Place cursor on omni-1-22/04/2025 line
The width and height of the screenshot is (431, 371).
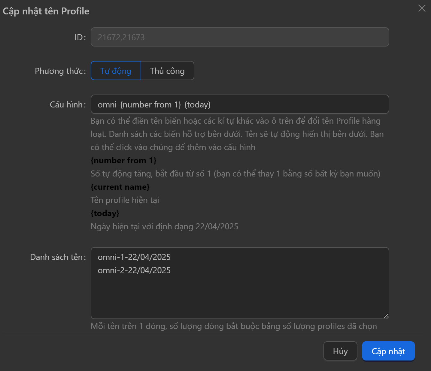134,257
